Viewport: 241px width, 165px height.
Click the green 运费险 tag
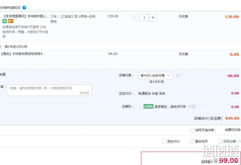(148, 106)
